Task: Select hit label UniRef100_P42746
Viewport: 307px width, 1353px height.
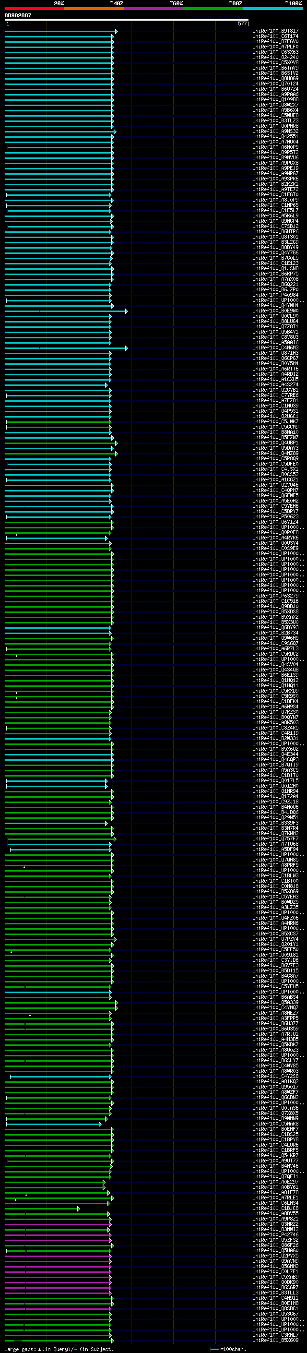Action: 275,1234
